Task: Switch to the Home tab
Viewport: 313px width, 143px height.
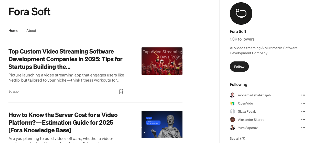Action: pyautogui.click(x=13, y=31)
